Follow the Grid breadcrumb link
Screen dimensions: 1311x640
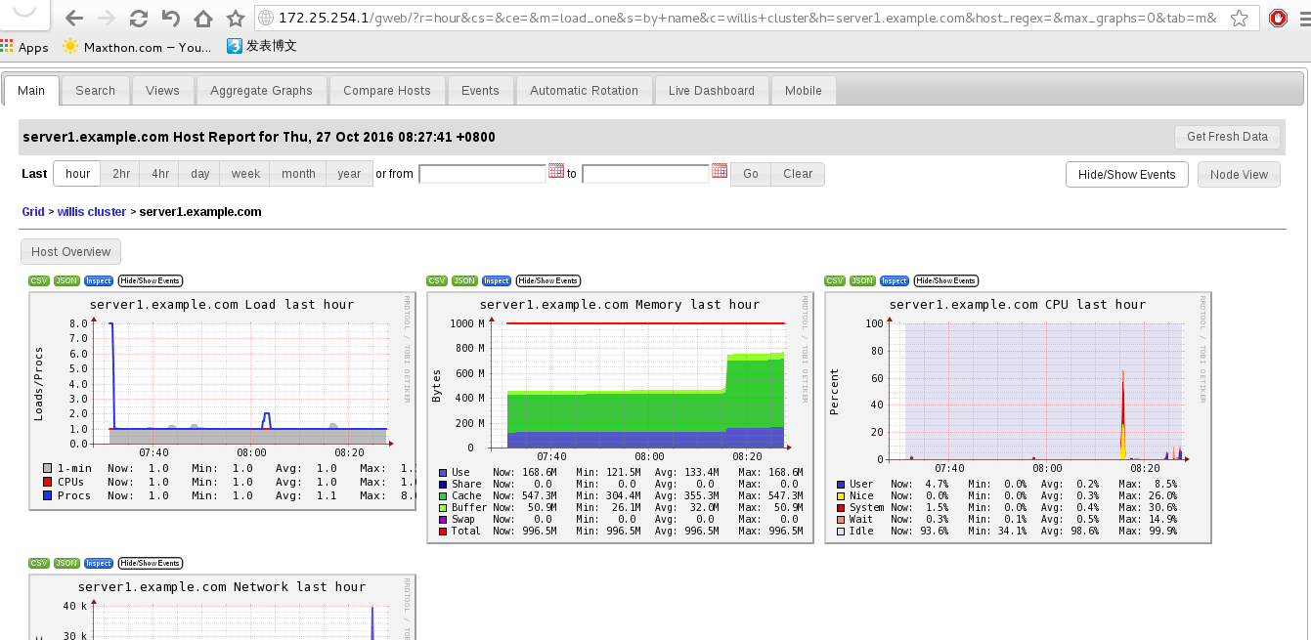tap(33, 211)
